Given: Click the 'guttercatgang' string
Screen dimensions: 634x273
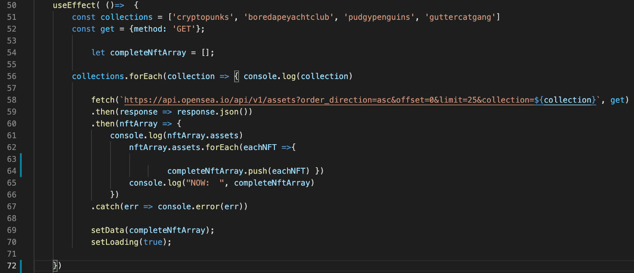Looking at the screenshot, I should [x=460, y=17].
